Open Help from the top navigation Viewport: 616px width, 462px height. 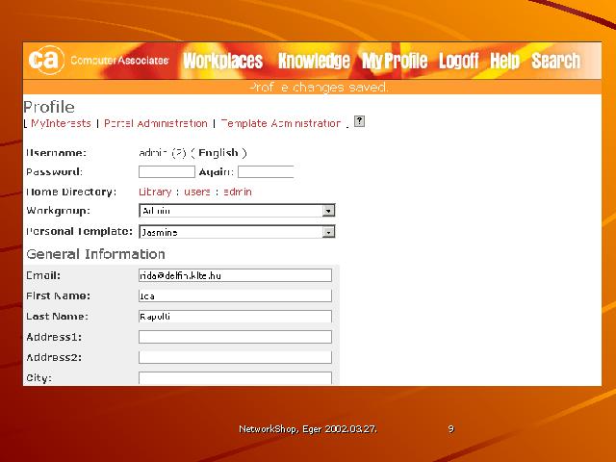[x=504, y=61]
